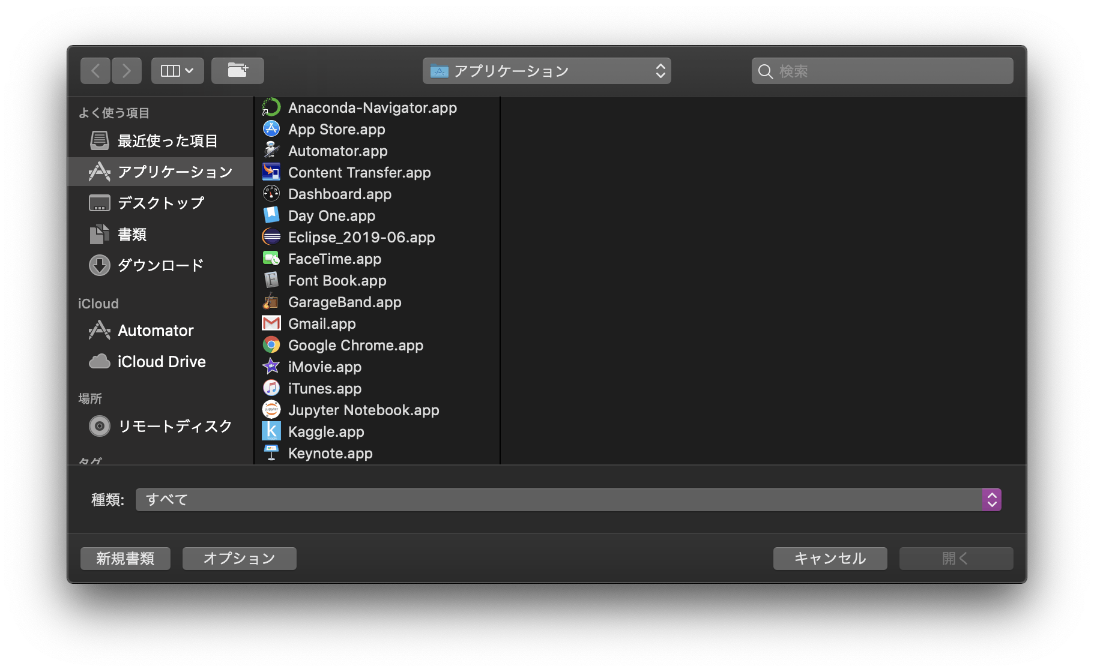
Task: Select the file name FaceTime.app
Action: pyautogui.click(x=335, y=259)
